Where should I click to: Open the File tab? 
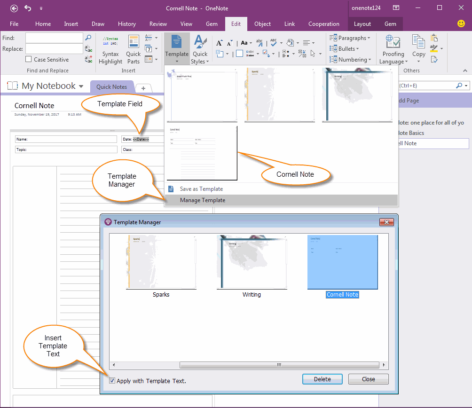click(14, 24)
